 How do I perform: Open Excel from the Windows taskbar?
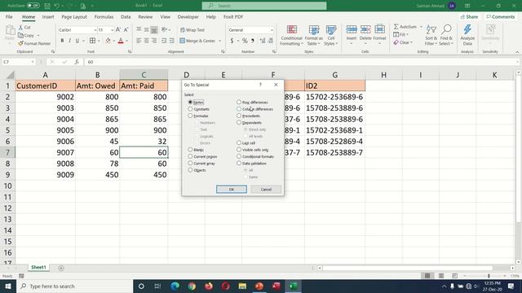click(294, 286)
